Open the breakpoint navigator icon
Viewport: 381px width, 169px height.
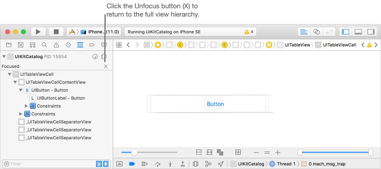pyautogui.click(x=92, y=45)
